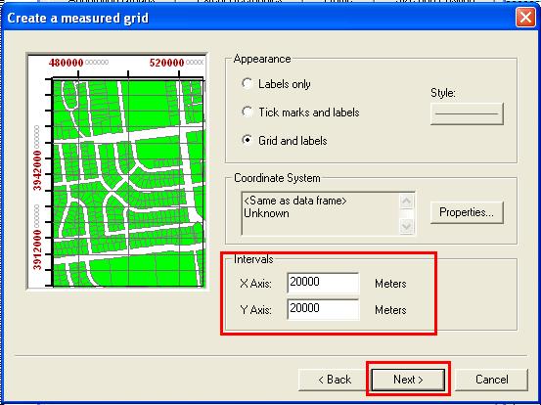The image size is (541, 405).
Task: Open coordinate system Properties
Action: click(467, 212)
